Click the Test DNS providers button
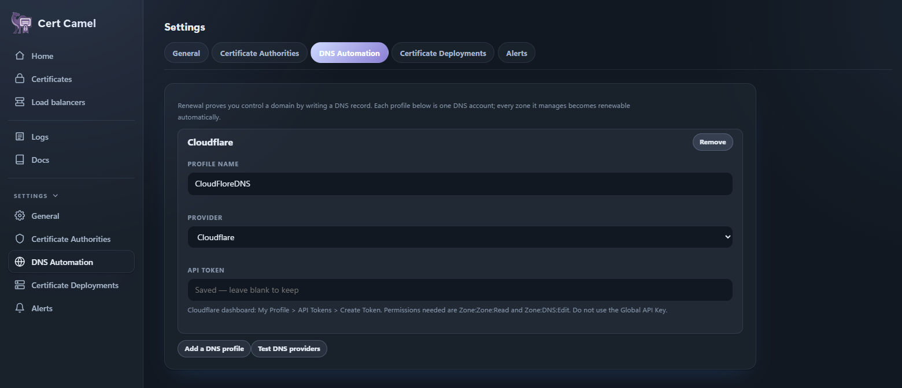Screen dimensions: 902x388 click(289, 349)
